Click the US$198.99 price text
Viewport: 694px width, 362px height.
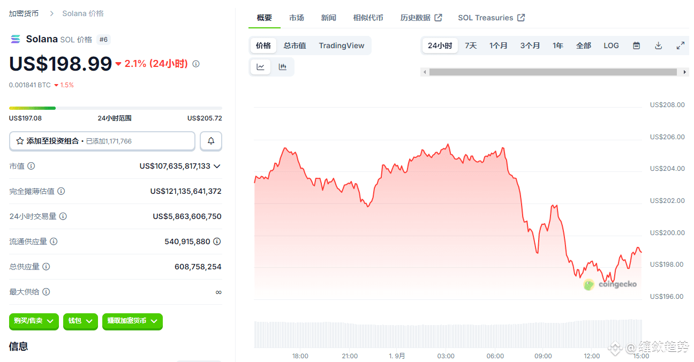coord(61,64)
